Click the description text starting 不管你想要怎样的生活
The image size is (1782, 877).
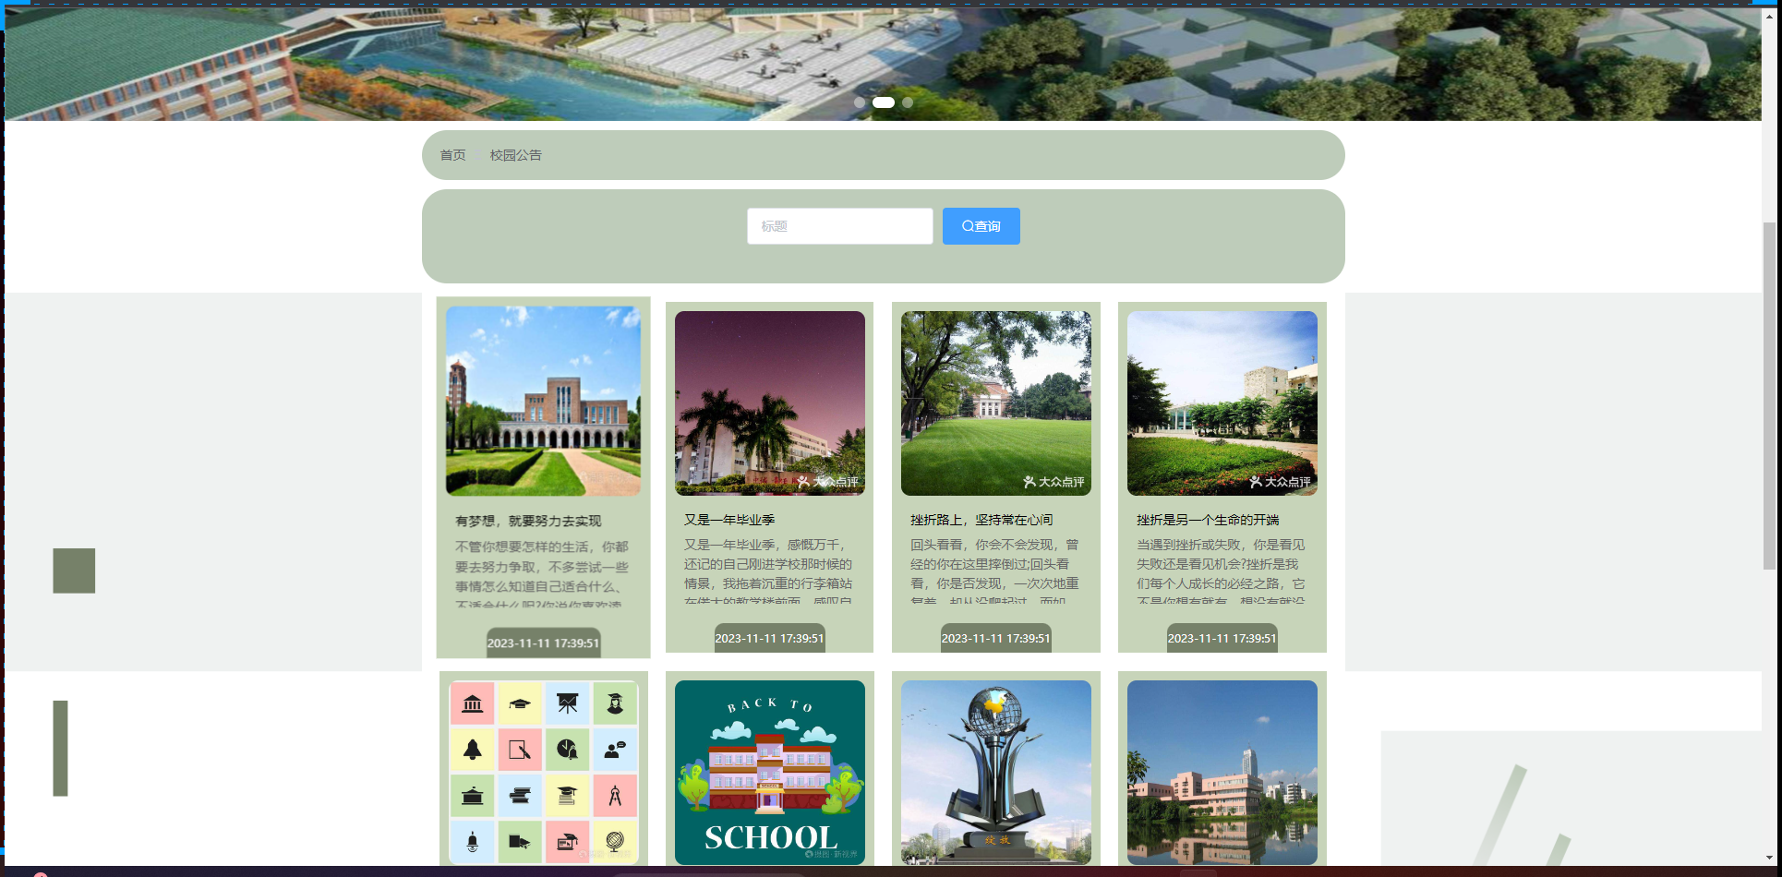pyautogui.click(x=543, y=575)
